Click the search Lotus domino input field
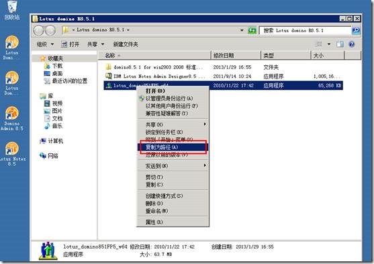 pos(306,30)
